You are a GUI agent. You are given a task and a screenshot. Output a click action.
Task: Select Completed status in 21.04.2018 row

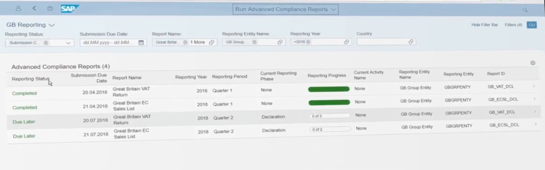tap(25, 107)
